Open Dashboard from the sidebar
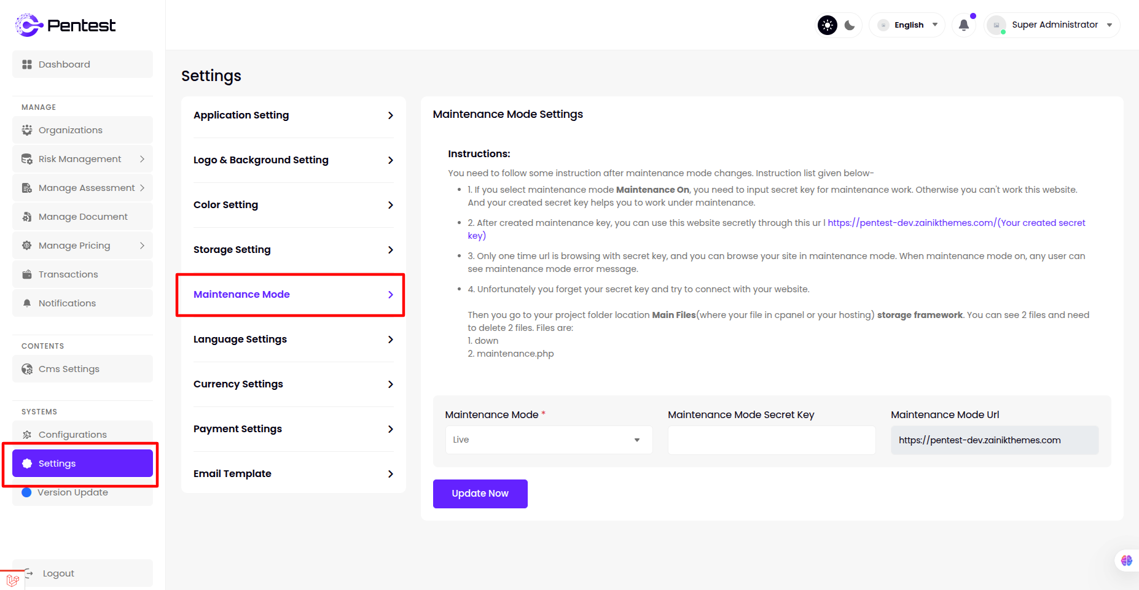 (x=82, y=64)
